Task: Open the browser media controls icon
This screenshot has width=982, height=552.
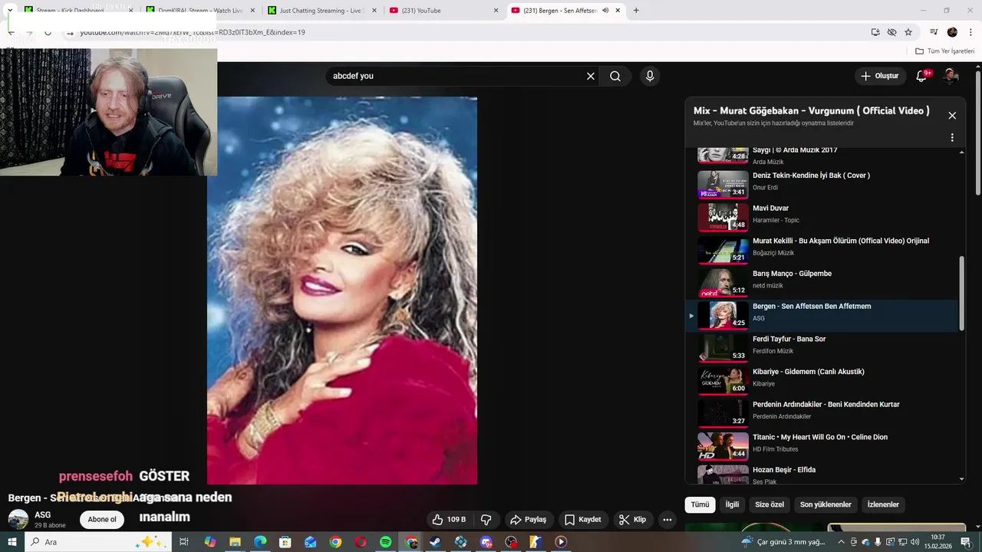Action: 934,32
